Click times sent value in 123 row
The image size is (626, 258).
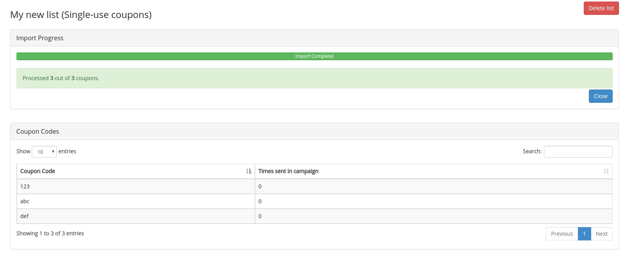(x=434, y=186)
